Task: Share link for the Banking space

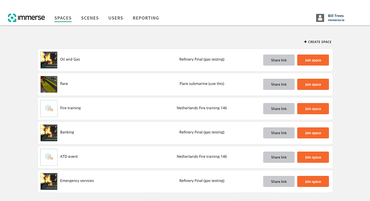Action: [x=279, y=133]
